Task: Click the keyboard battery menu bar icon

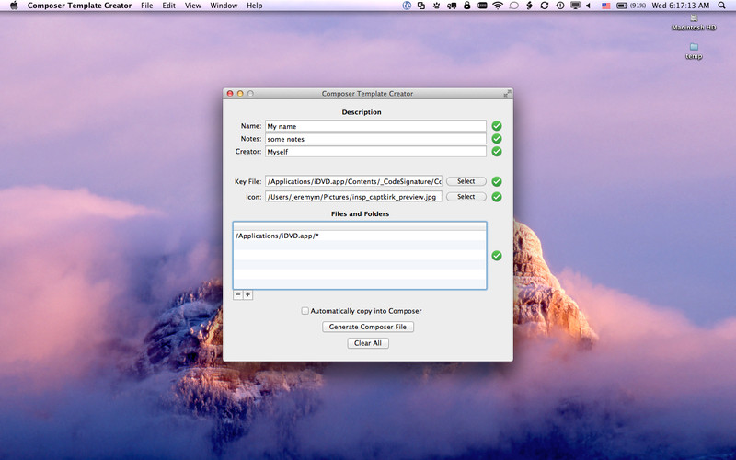Action: [482, 6]
